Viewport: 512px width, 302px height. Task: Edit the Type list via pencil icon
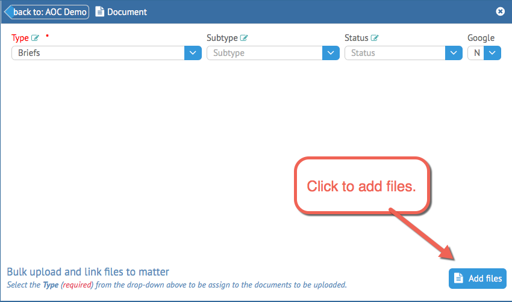tap(35, 38)
